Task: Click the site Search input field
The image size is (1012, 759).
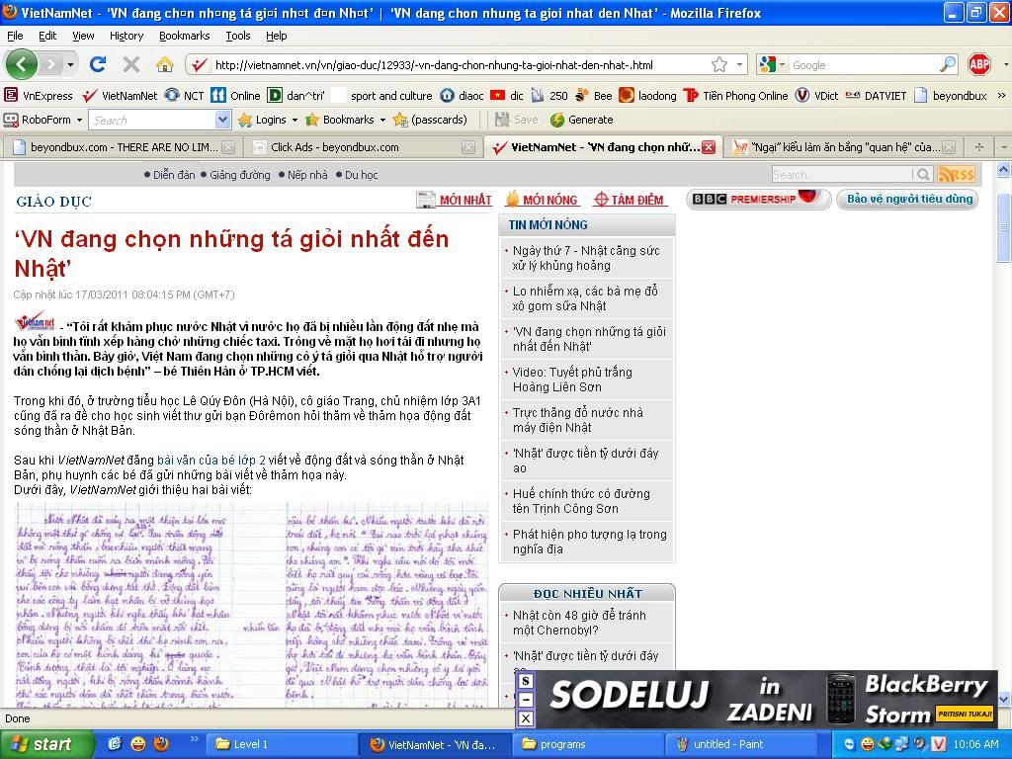Action: click(842, 174)
